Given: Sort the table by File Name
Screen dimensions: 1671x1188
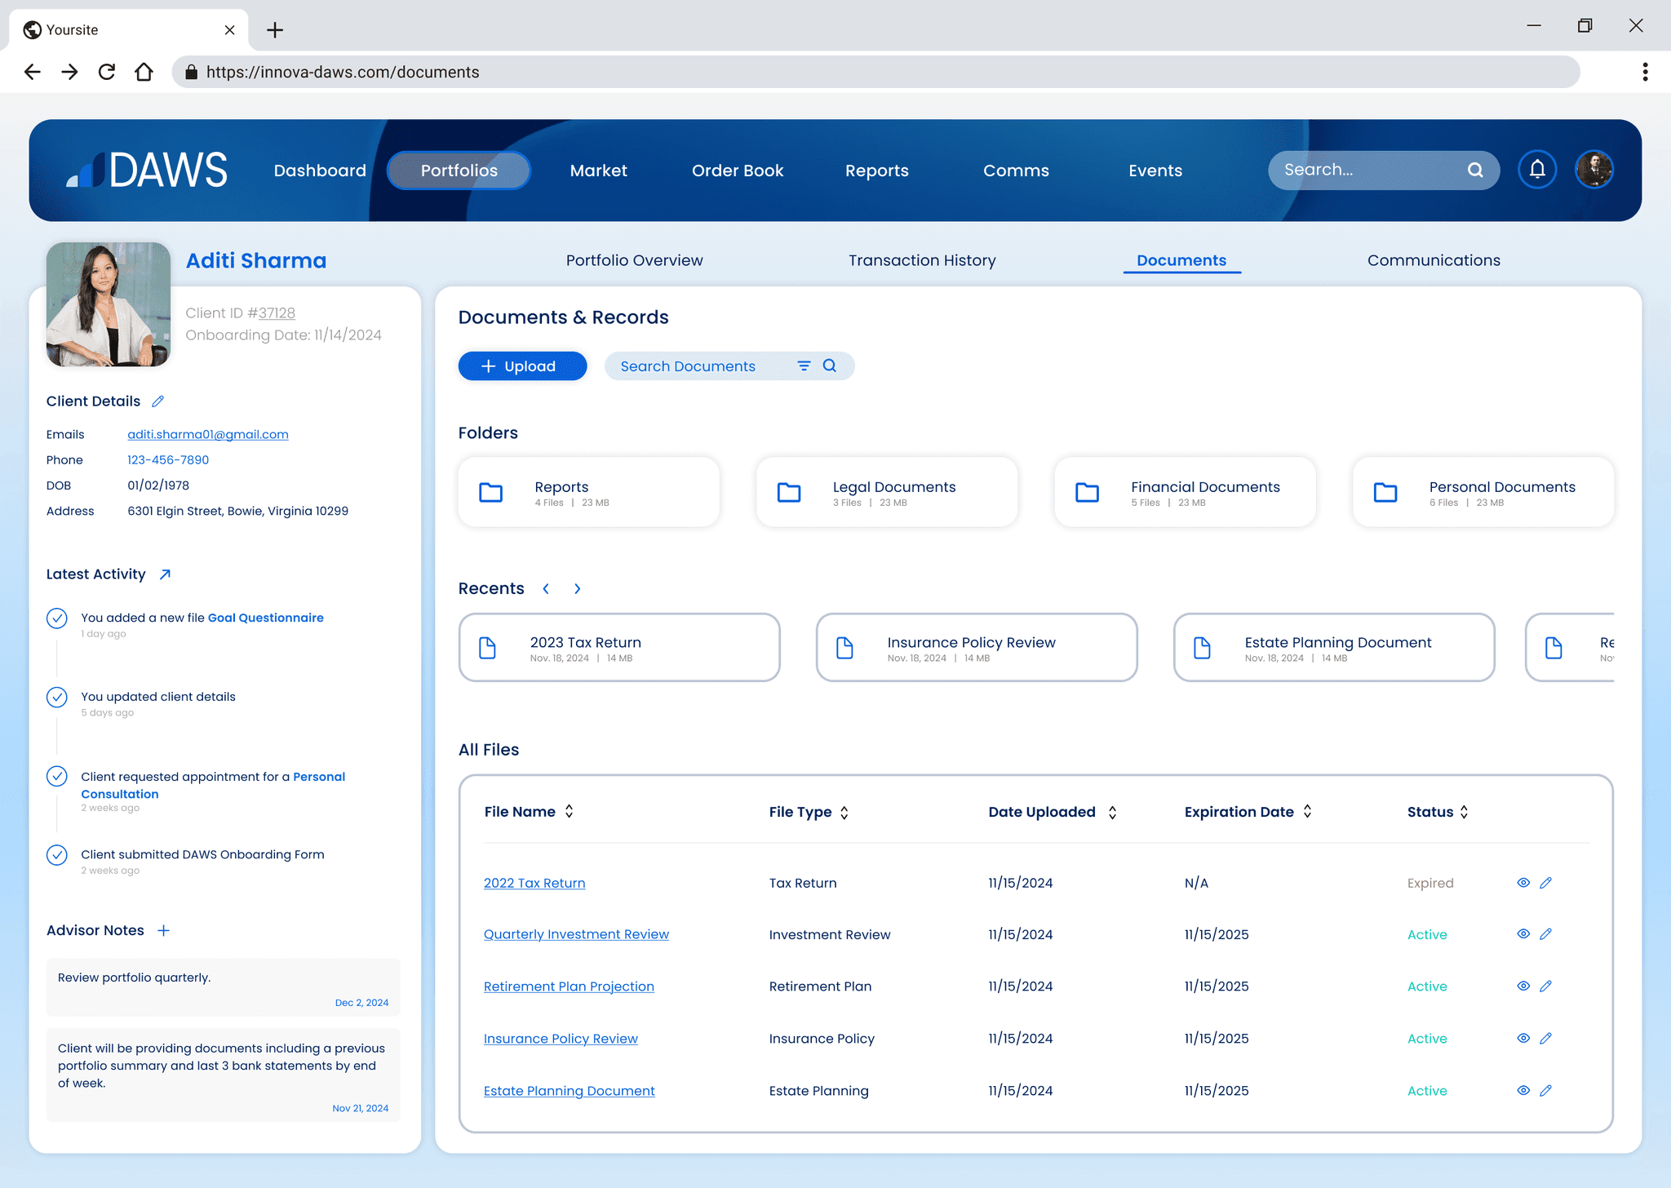Looking at the screenshot, I should coord(570,811).
